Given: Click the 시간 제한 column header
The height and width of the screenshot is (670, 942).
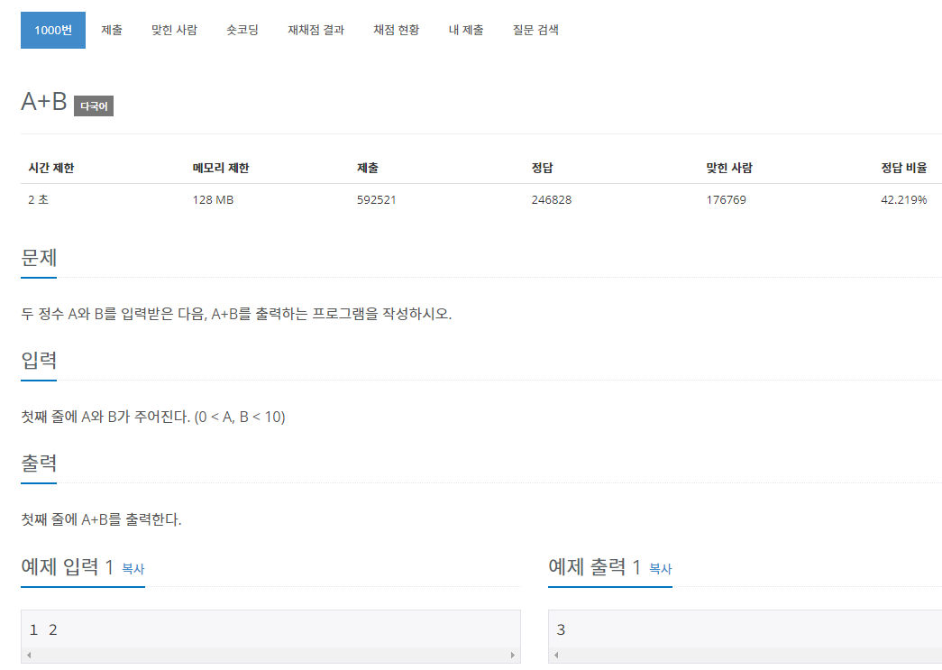Looking at the screenshot, I should [51, 169].
